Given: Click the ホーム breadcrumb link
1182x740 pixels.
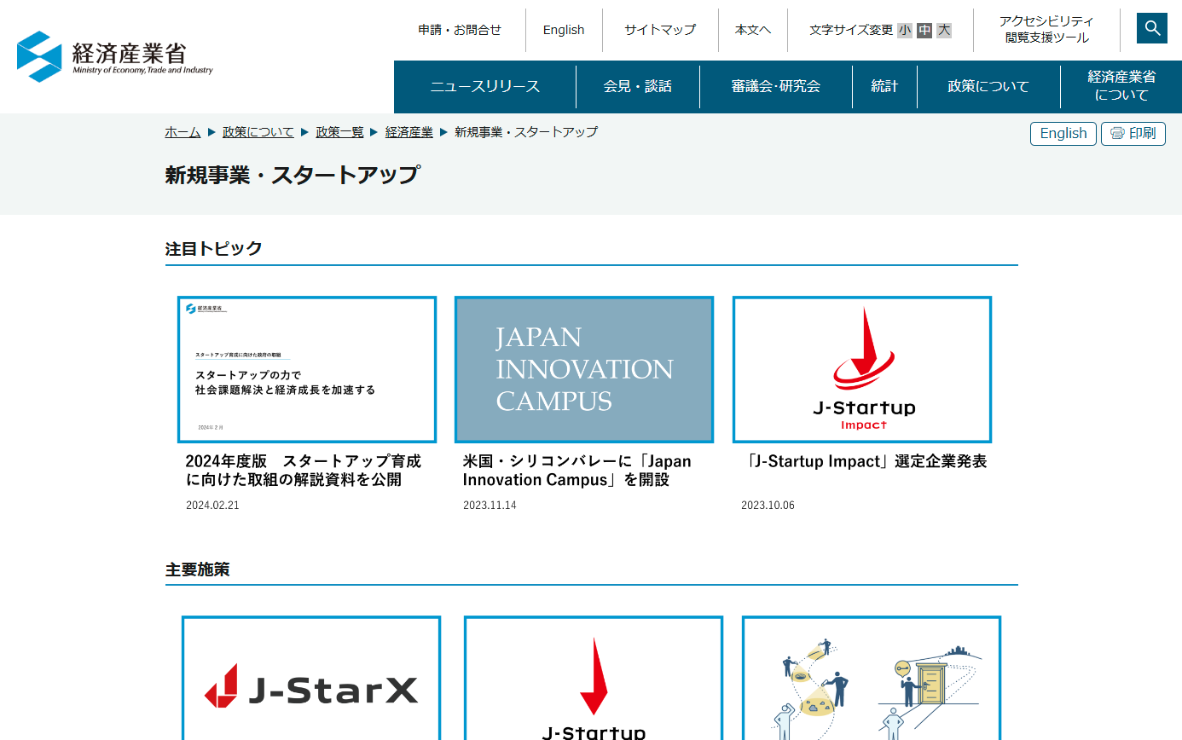Looking at the screenshot, I should point(183,132).
